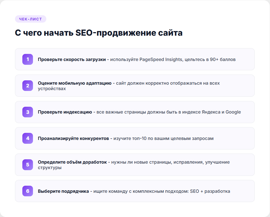Click the numbered badge 3 icon
The height and width of the screenshot is (217, 270).
(x=27, y=112)
